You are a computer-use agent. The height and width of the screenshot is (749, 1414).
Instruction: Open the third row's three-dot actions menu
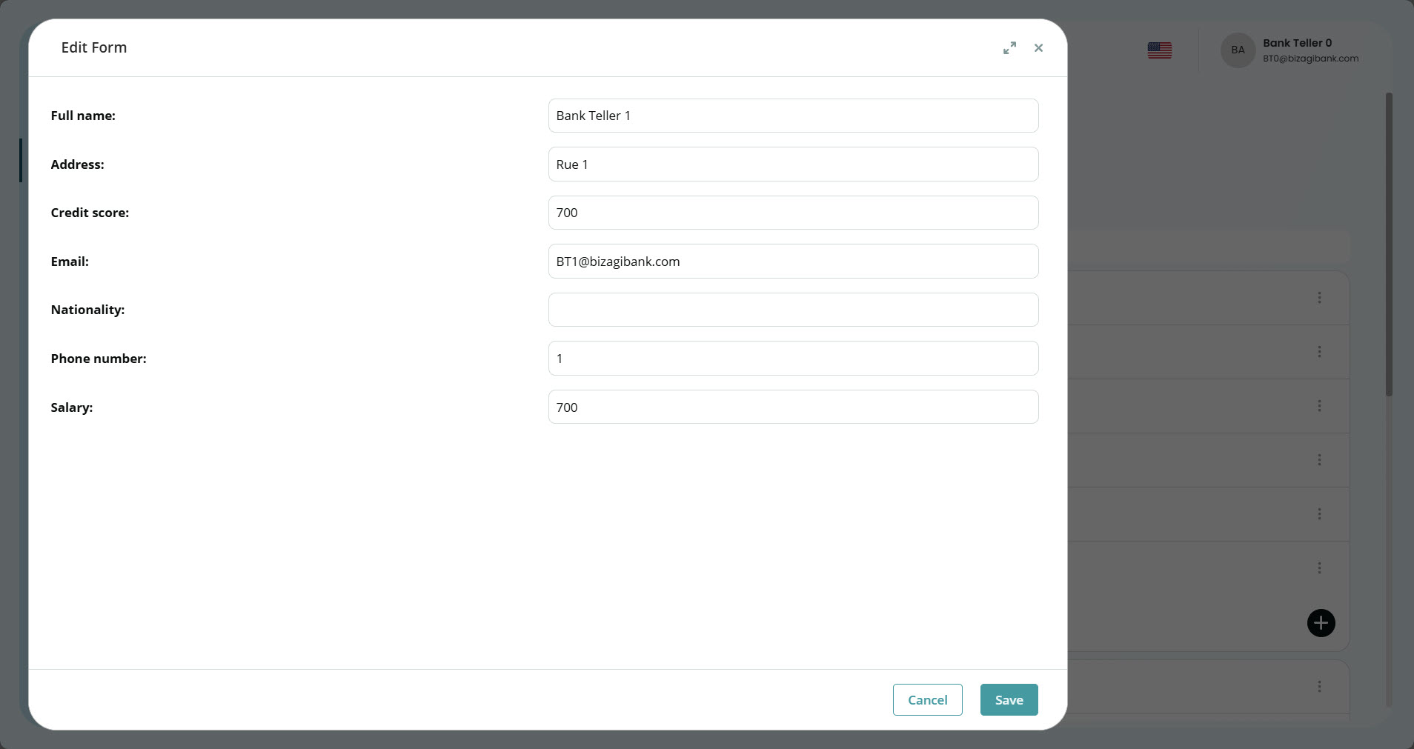[1321, 405]
